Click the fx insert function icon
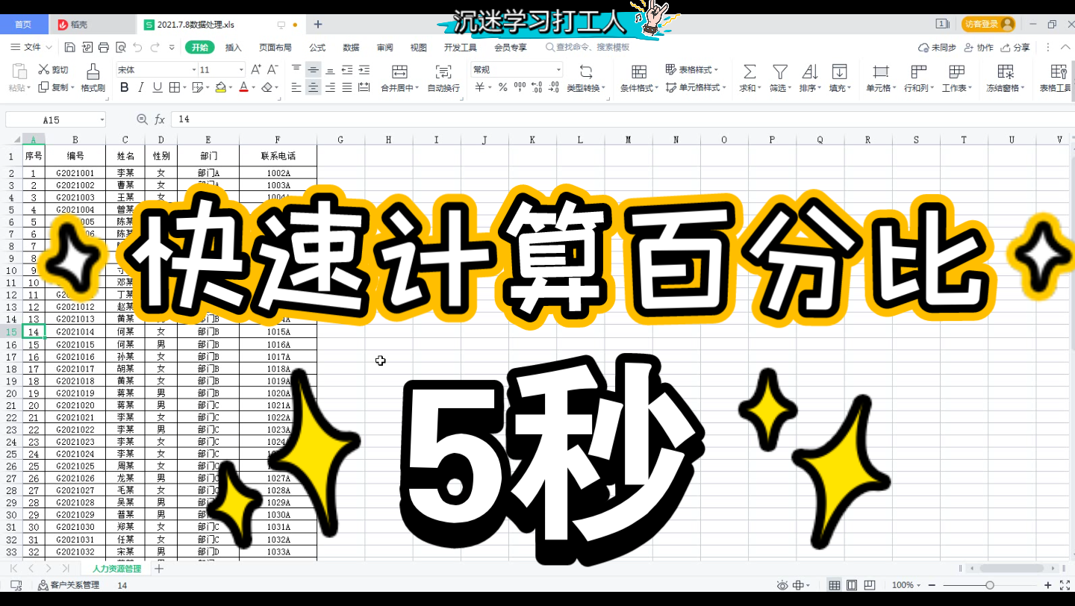 pyautogui.click(x=160, y=119)
